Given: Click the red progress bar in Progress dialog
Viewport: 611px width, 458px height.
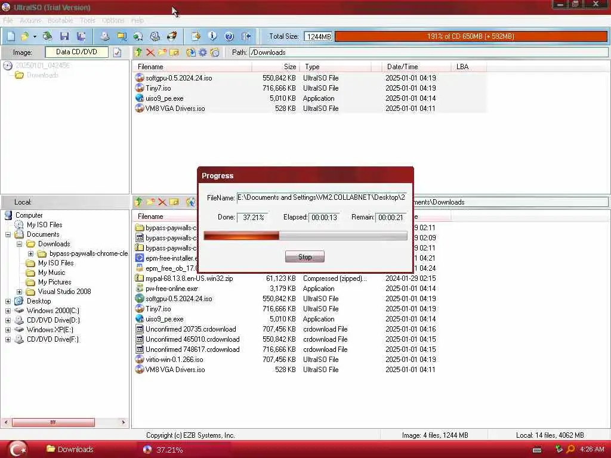Looking at the screenshot, I should click(x=305, y=235).
